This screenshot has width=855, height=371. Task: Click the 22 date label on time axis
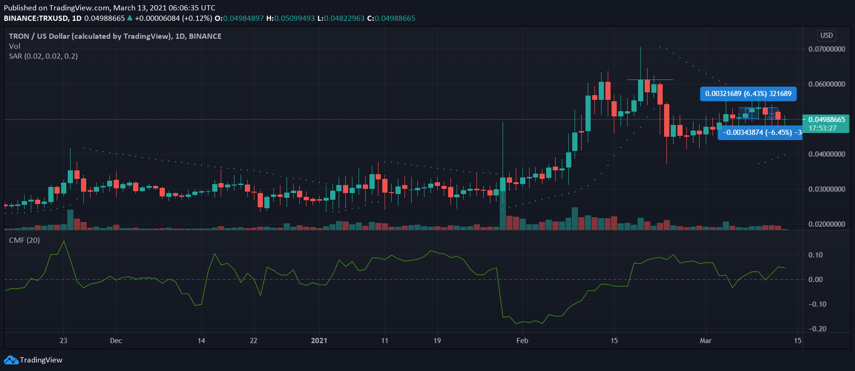[254, 341]
